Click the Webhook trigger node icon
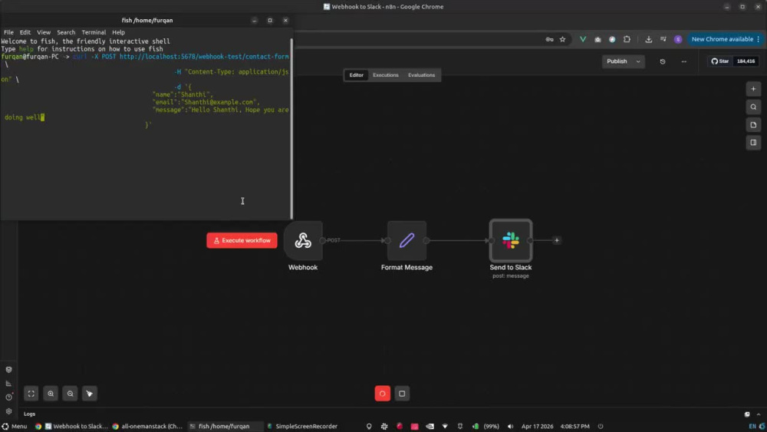This screenshot has width=767, height=432. tap(303, 240)
